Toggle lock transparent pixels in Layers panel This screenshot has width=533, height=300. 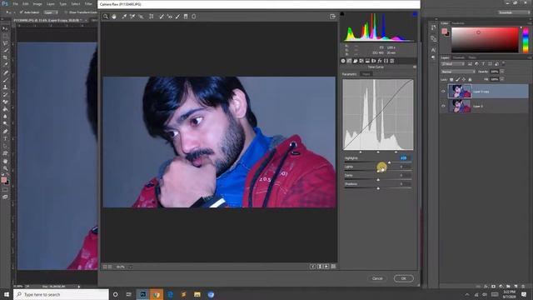(x=451, y=79)
